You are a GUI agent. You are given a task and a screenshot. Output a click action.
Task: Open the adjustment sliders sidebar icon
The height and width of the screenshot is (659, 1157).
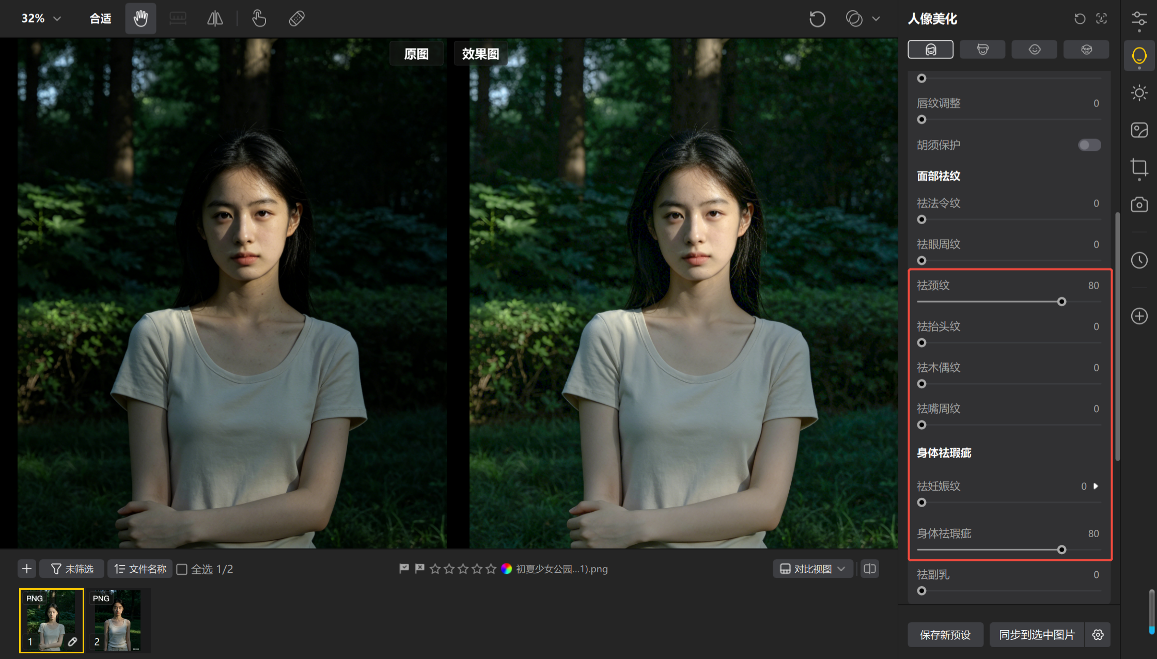click(x=1139, y=19)
